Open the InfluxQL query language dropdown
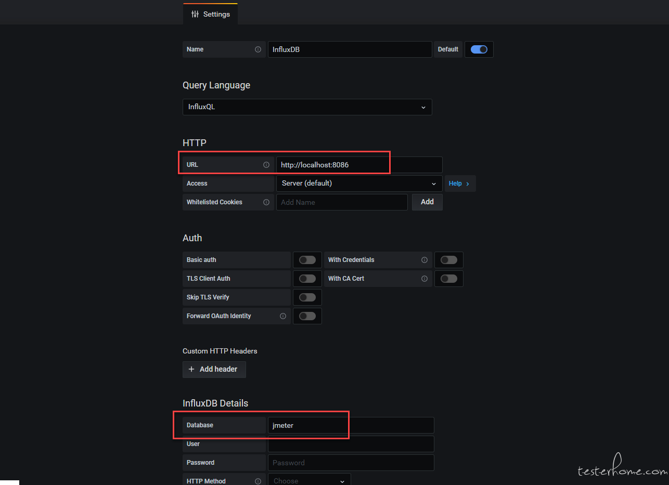The width and height of the screenshot is (669, 485). point(307,107)
